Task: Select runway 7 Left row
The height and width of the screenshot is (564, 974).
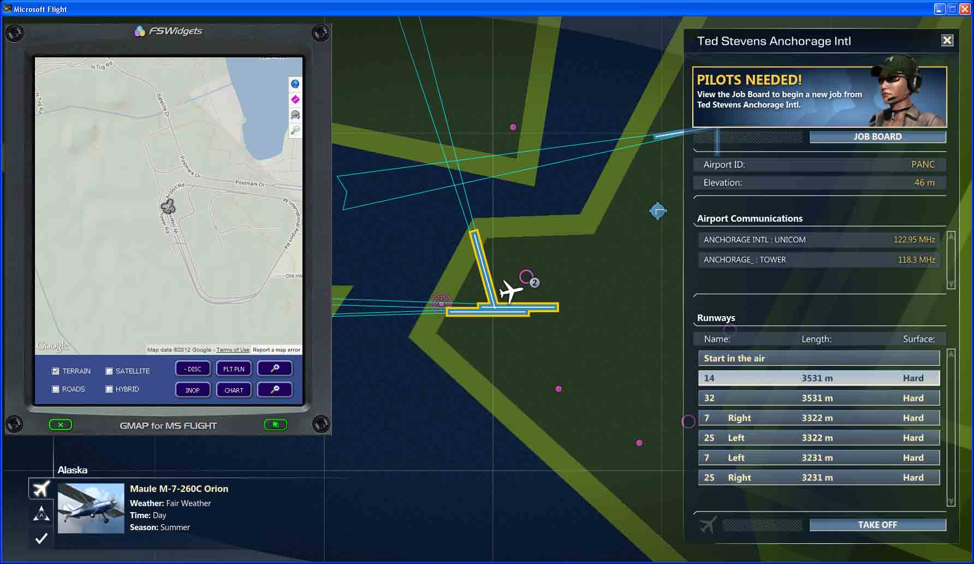Action: click(819, 458)
